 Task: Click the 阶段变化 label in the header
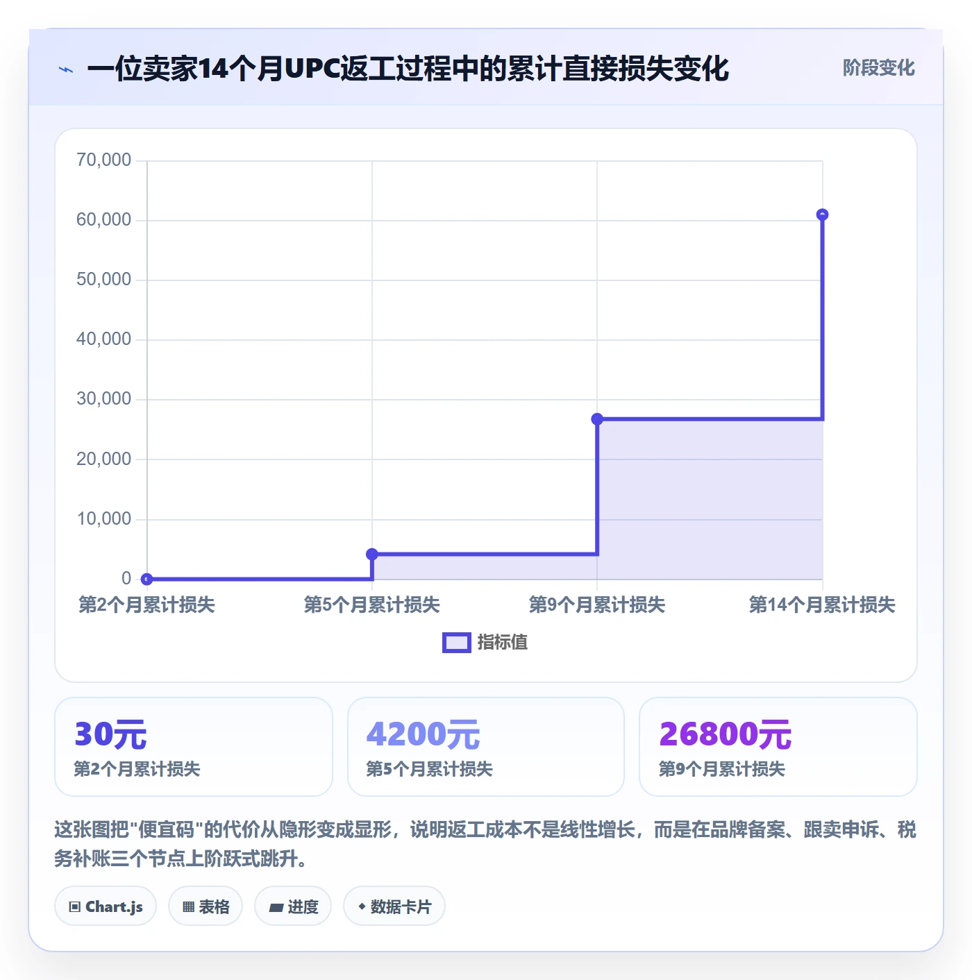[x=878, y=68]
